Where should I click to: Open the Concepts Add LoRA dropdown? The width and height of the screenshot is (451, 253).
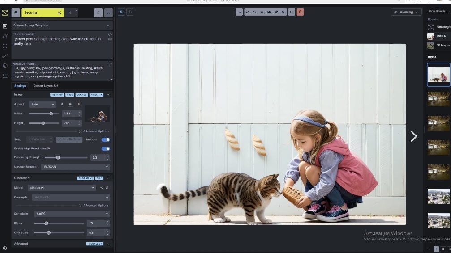(71, 197)
